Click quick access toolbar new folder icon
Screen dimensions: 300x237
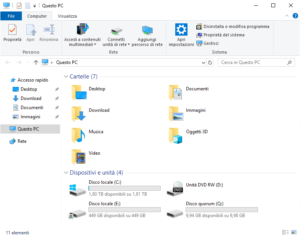click(28, 6)
